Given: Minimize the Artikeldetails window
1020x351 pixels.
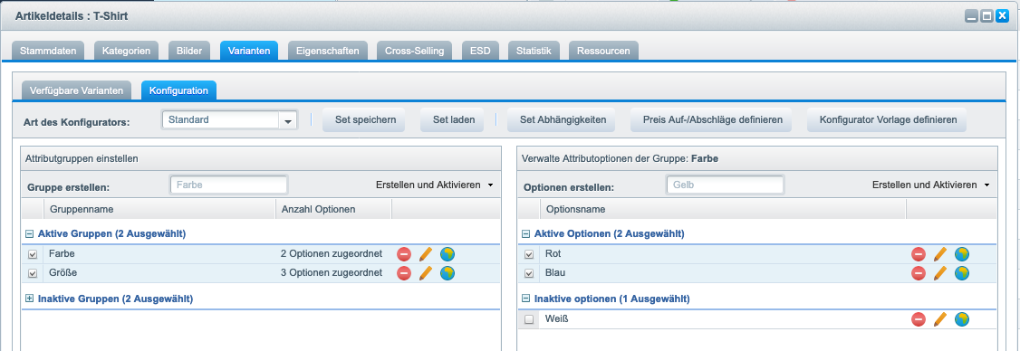Looking at the screenshot, I should pyautogui.click(x=972, y=15).
